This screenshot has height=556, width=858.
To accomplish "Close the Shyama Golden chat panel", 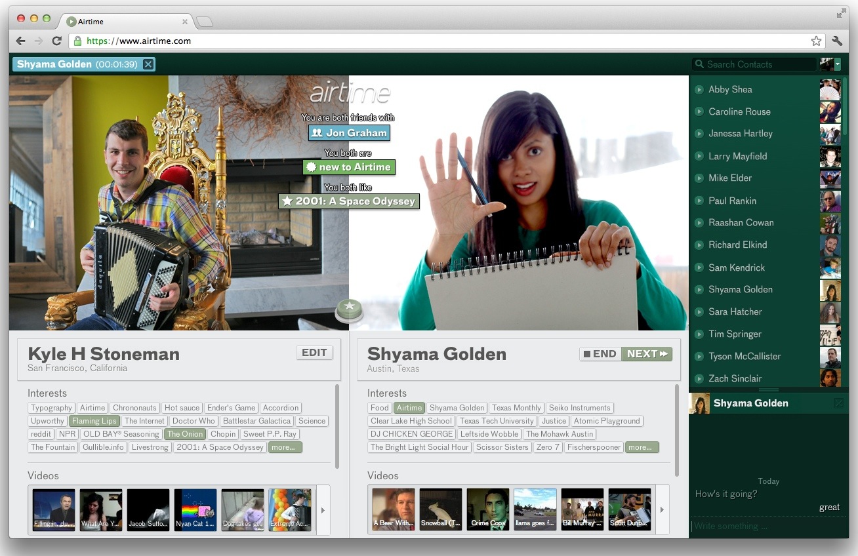I will point(838,403).
